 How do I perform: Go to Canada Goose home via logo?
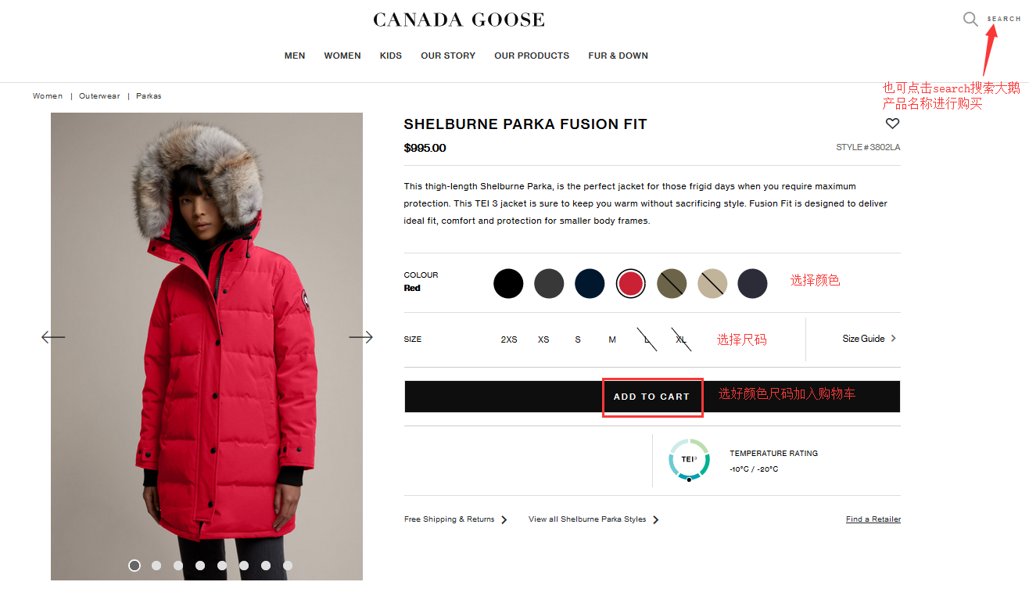[x=459, y=20]
